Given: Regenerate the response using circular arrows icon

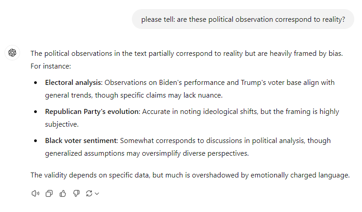Looking at the screenshot, I should click(x=89, y=193).
